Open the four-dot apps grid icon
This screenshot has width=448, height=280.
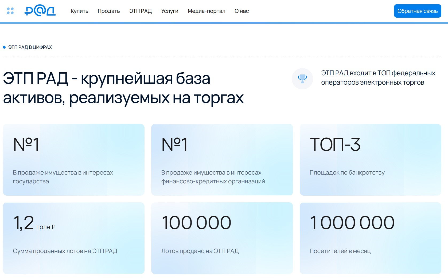(x=10, y=11)
